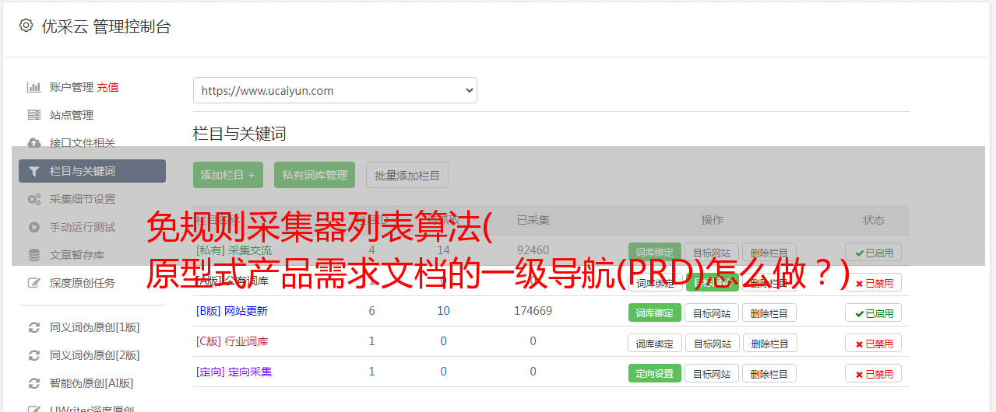Click the gear icon beside 优采云 管理控制台

click(x=26, y=26)
